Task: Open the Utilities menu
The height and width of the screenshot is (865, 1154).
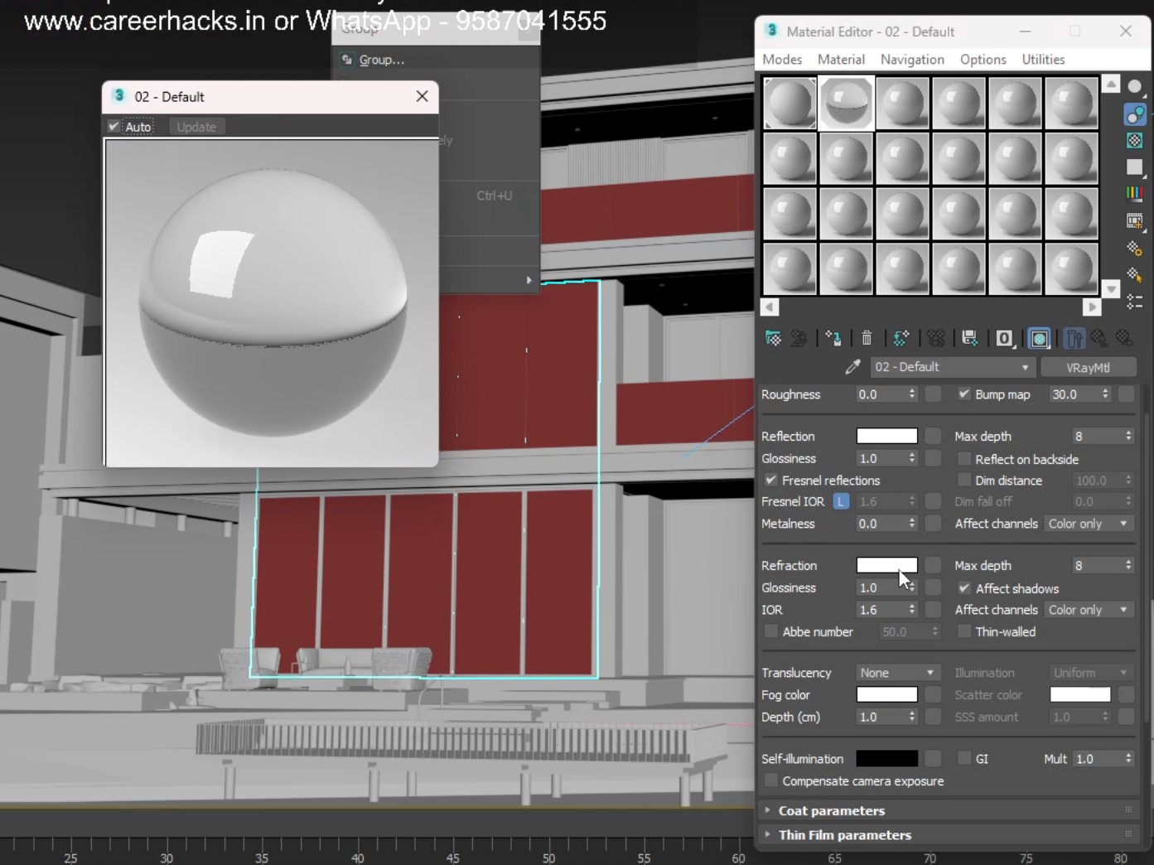Action: [x=1043, y=60]
